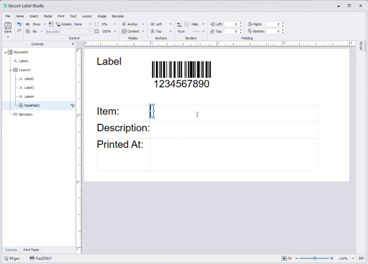
Task: Click the eye visibility icon beside Show
Action: click(x=28, y=24)
